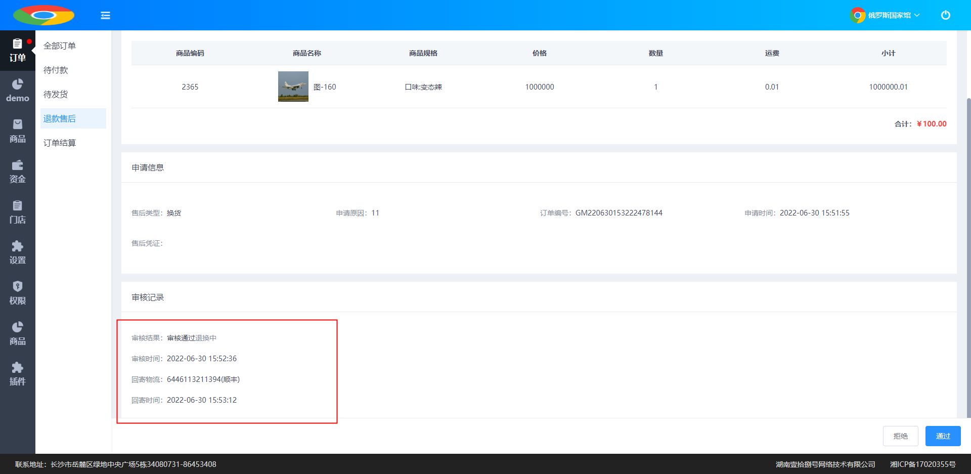The width and height of the screenshot is (971, 474).
Task: Click the price value 1000000
Action: click(540, 87)
